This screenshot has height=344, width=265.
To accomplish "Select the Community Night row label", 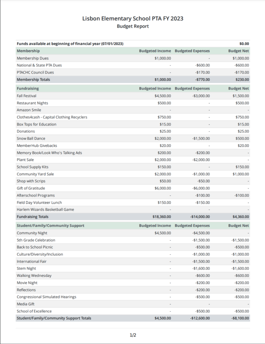I will 32,233.
